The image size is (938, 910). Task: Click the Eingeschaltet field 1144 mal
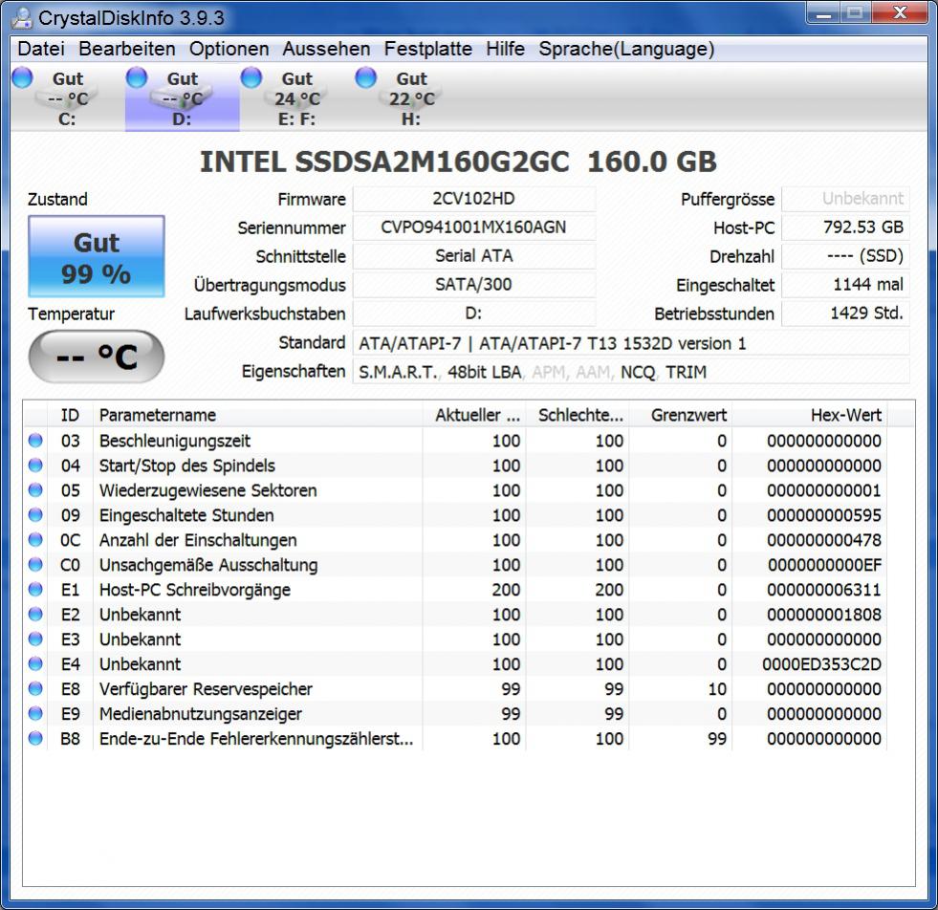tap(845, 285)
